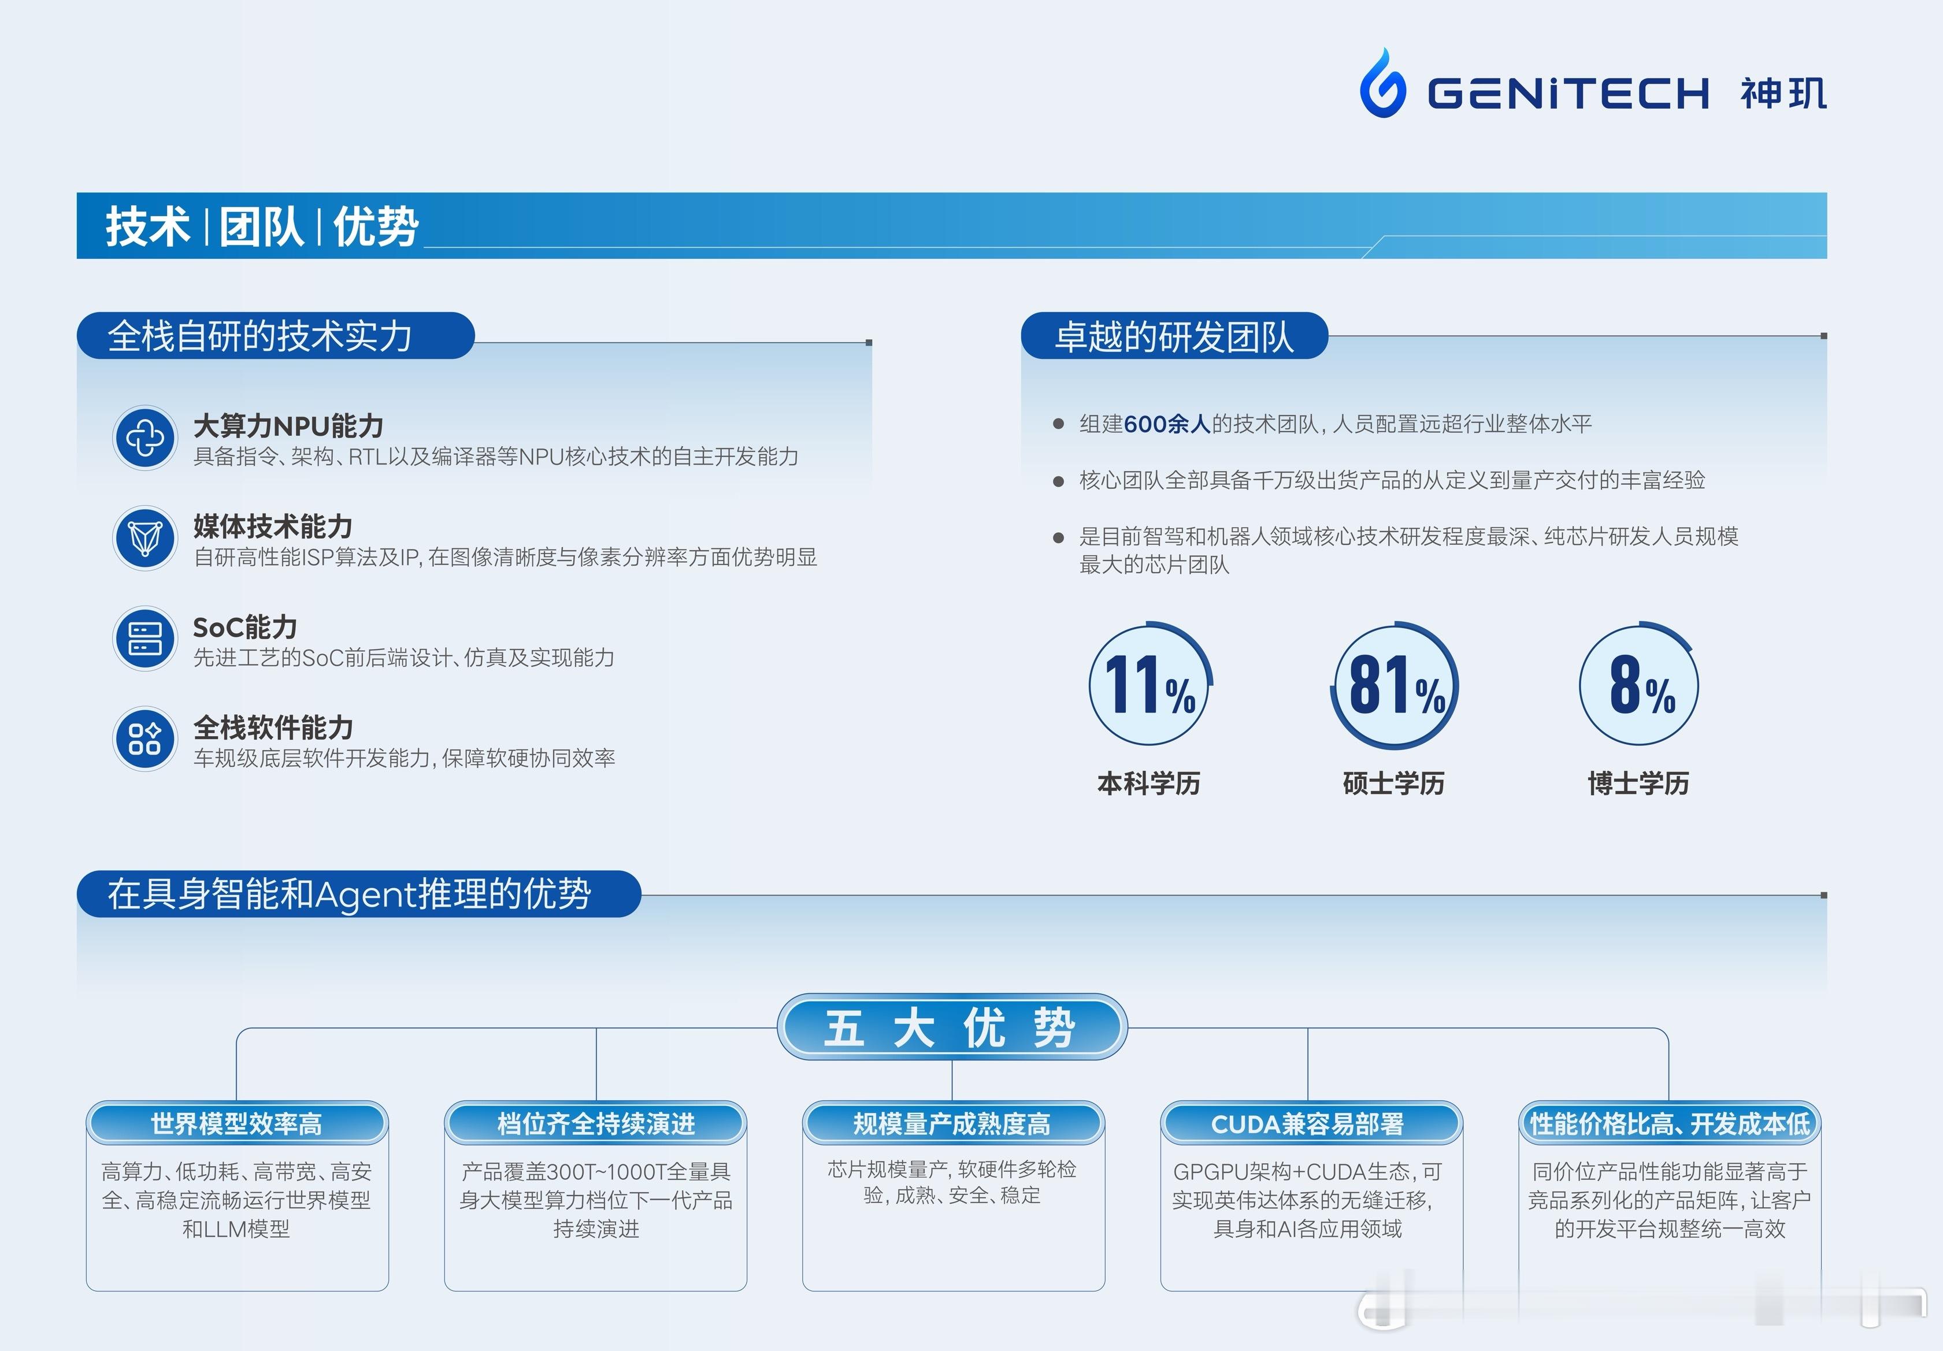The height and width of the screenshot is (1351, 1943).
Task: Click the 媒体技术能力 shield icon
Action: pos(144,538)
